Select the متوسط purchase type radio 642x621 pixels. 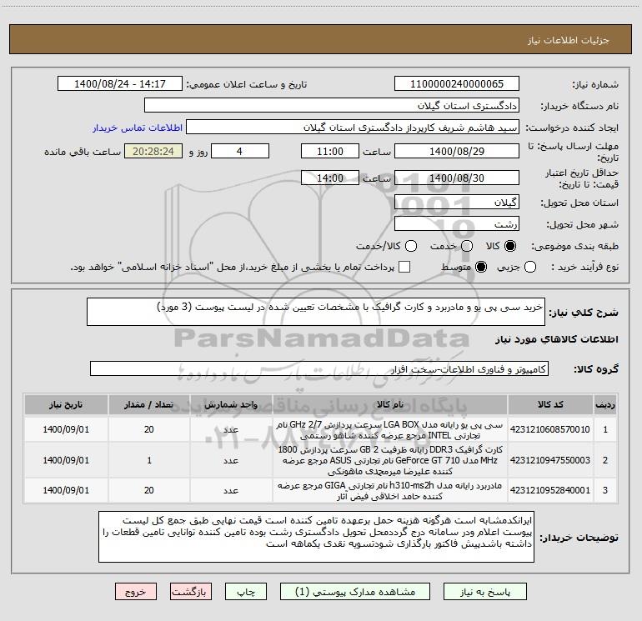point(481,267)
